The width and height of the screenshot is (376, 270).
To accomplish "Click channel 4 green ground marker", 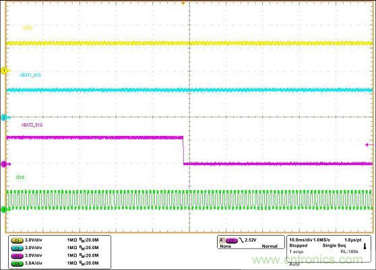I will coord(4,209).
